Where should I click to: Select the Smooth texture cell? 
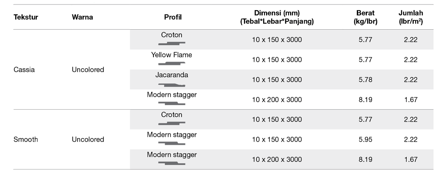pos(25,139)
